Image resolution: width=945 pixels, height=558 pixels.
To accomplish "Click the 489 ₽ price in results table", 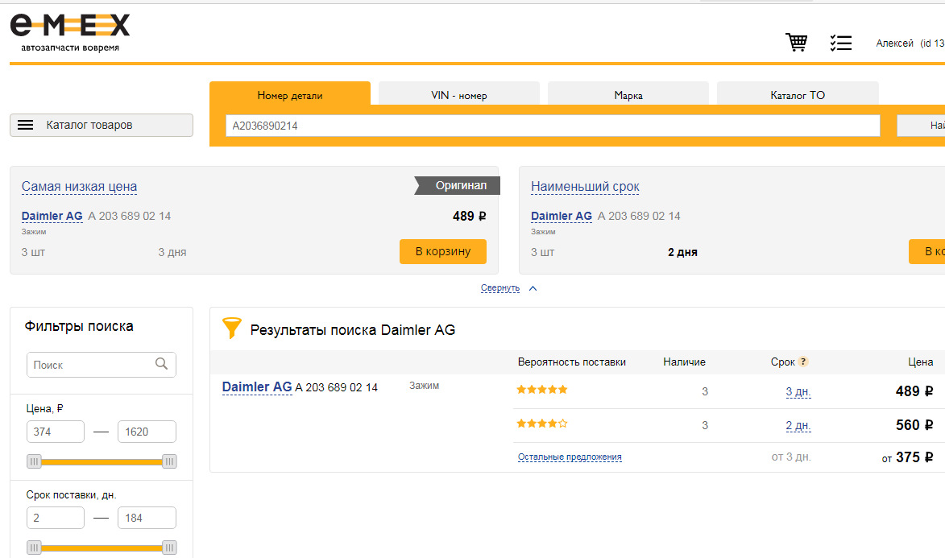I will click(x=914, y=391).
